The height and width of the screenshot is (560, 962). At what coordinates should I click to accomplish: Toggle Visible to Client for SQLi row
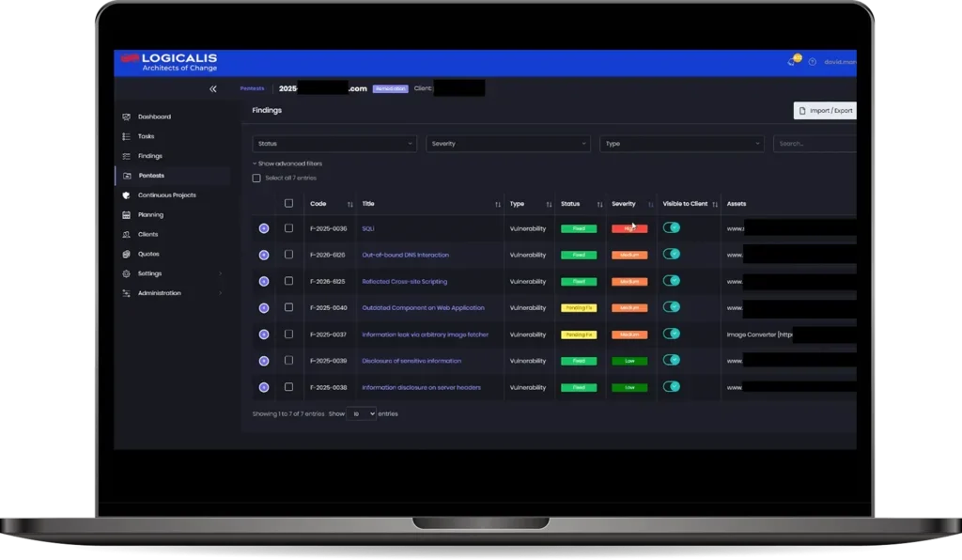click(x=671, y=227)
